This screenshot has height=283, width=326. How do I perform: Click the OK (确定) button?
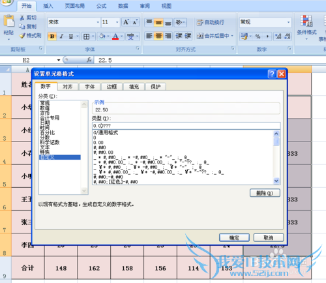(234, 237)
